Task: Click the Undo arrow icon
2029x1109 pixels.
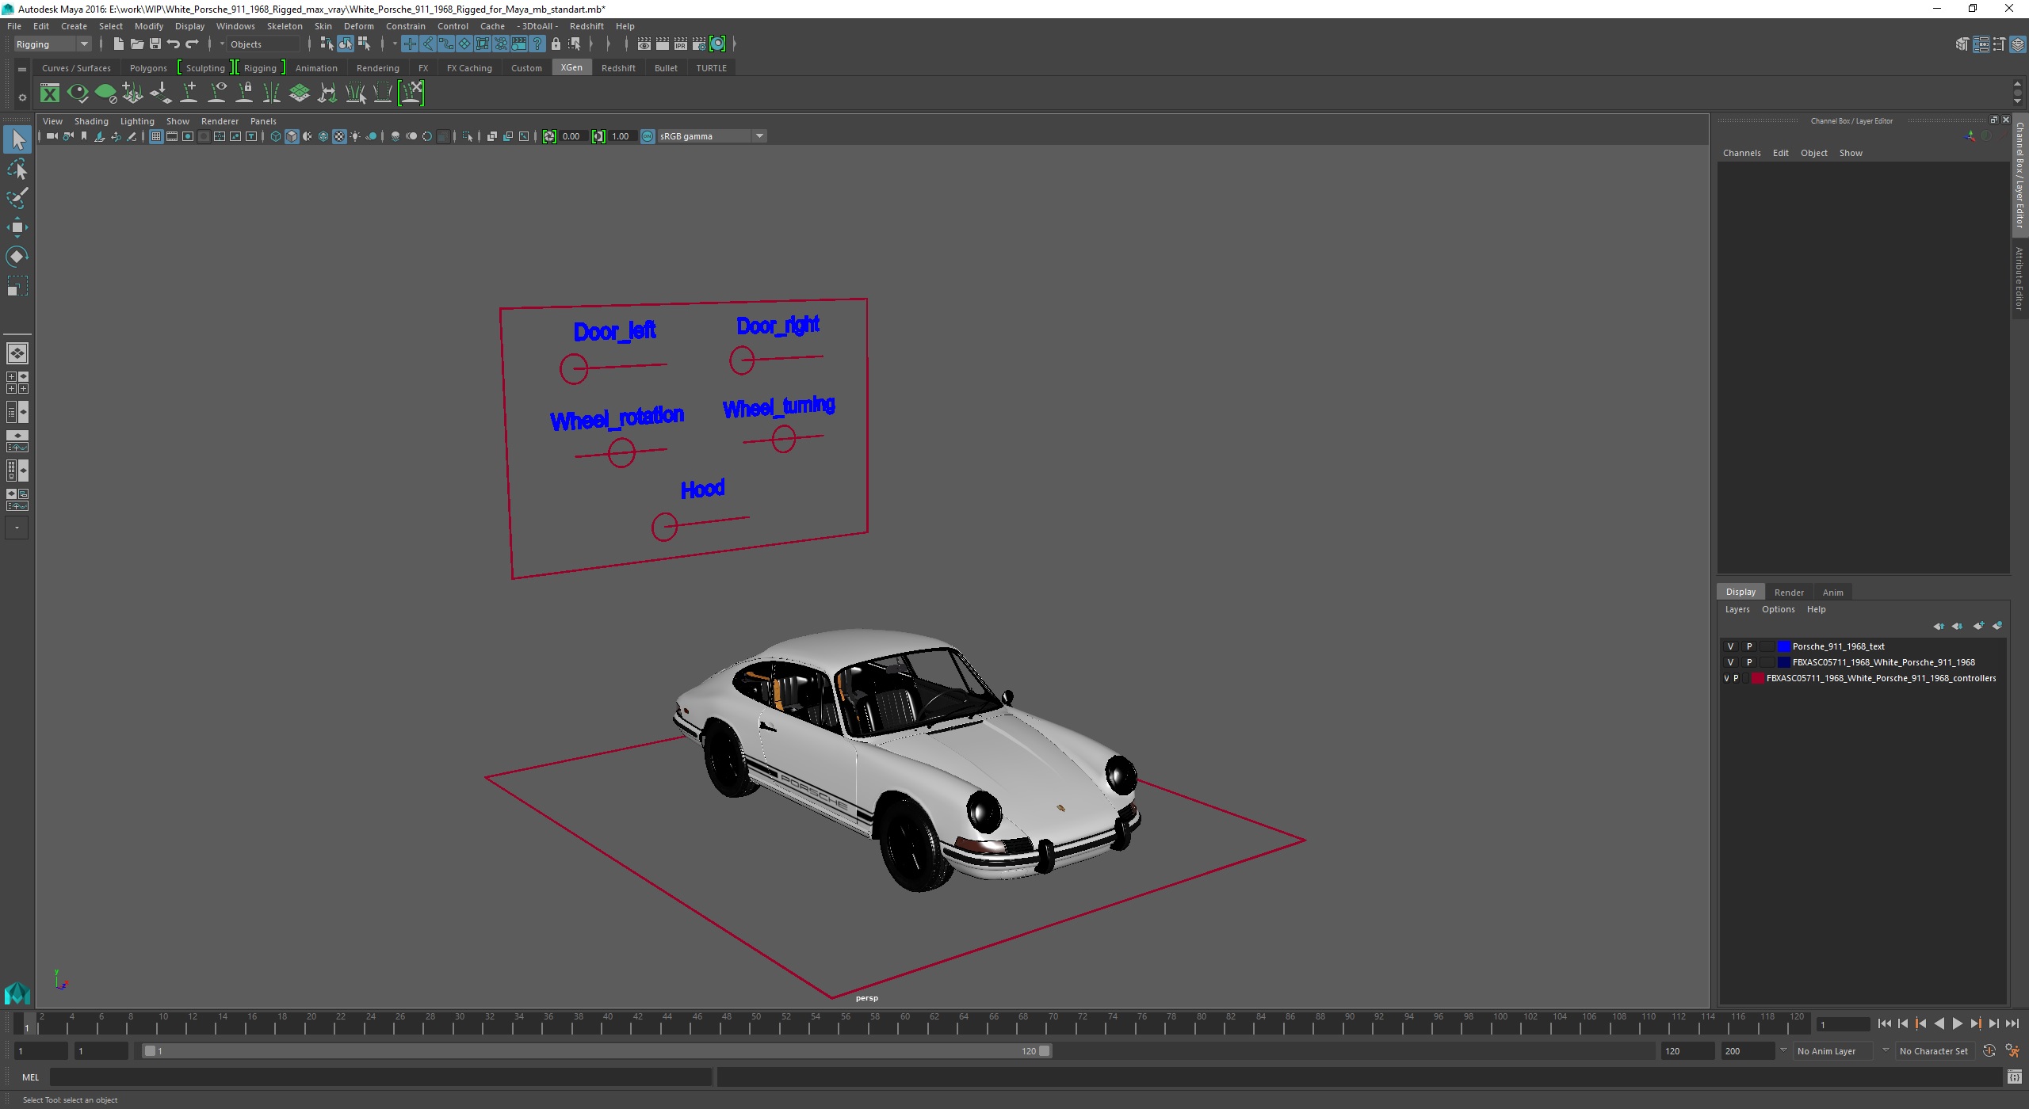Action: coord(174,44)
